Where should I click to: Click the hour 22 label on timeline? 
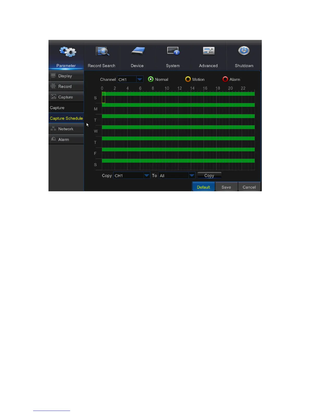(x=243, y=88)
